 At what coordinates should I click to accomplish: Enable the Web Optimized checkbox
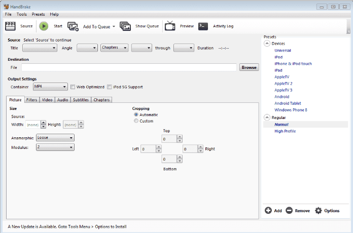click(73, 87)
